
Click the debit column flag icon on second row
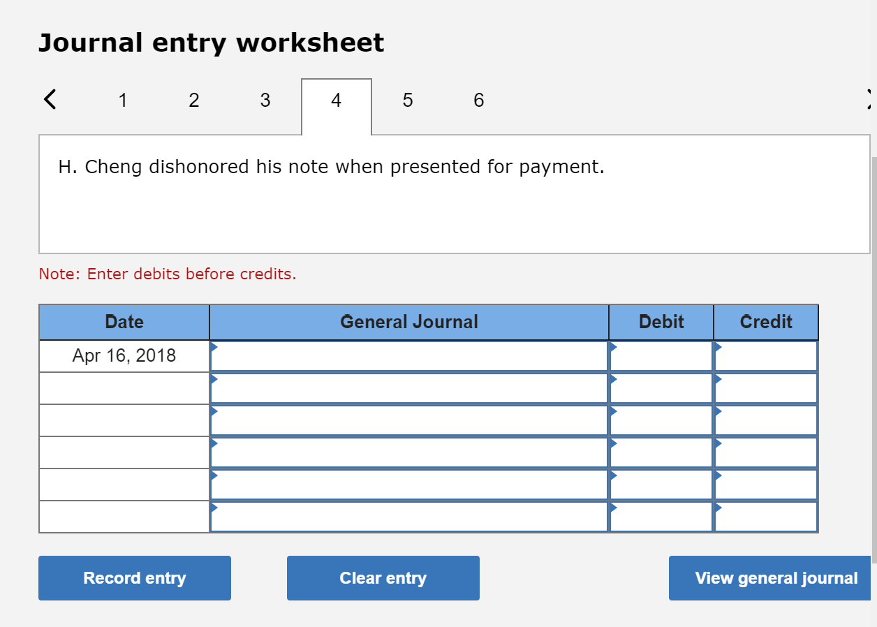[x=614, y=378]
